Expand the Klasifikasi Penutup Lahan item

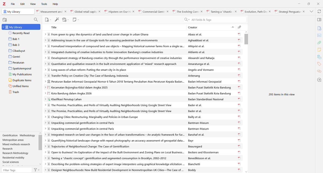pyautogui.click(x=45, y=99)
